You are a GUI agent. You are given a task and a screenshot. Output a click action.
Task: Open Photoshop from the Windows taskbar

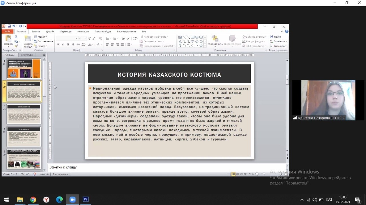click(85, 199)
